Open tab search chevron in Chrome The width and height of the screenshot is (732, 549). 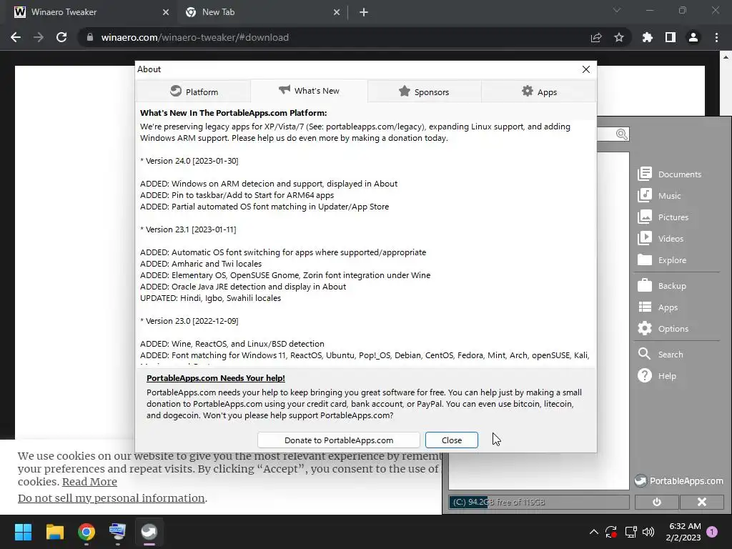[617, 10]
